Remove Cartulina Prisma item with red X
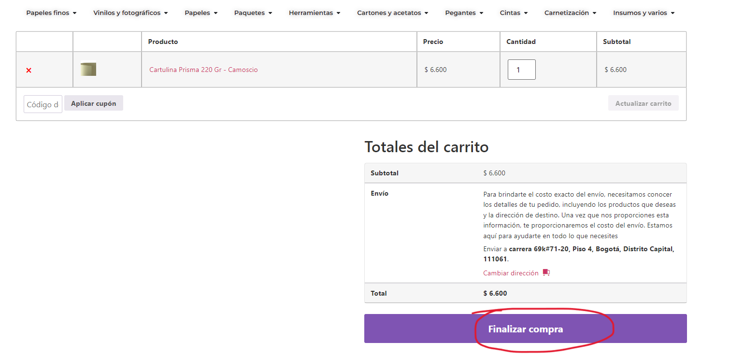Viewport: 744px width, 357px height. (29, 70)
